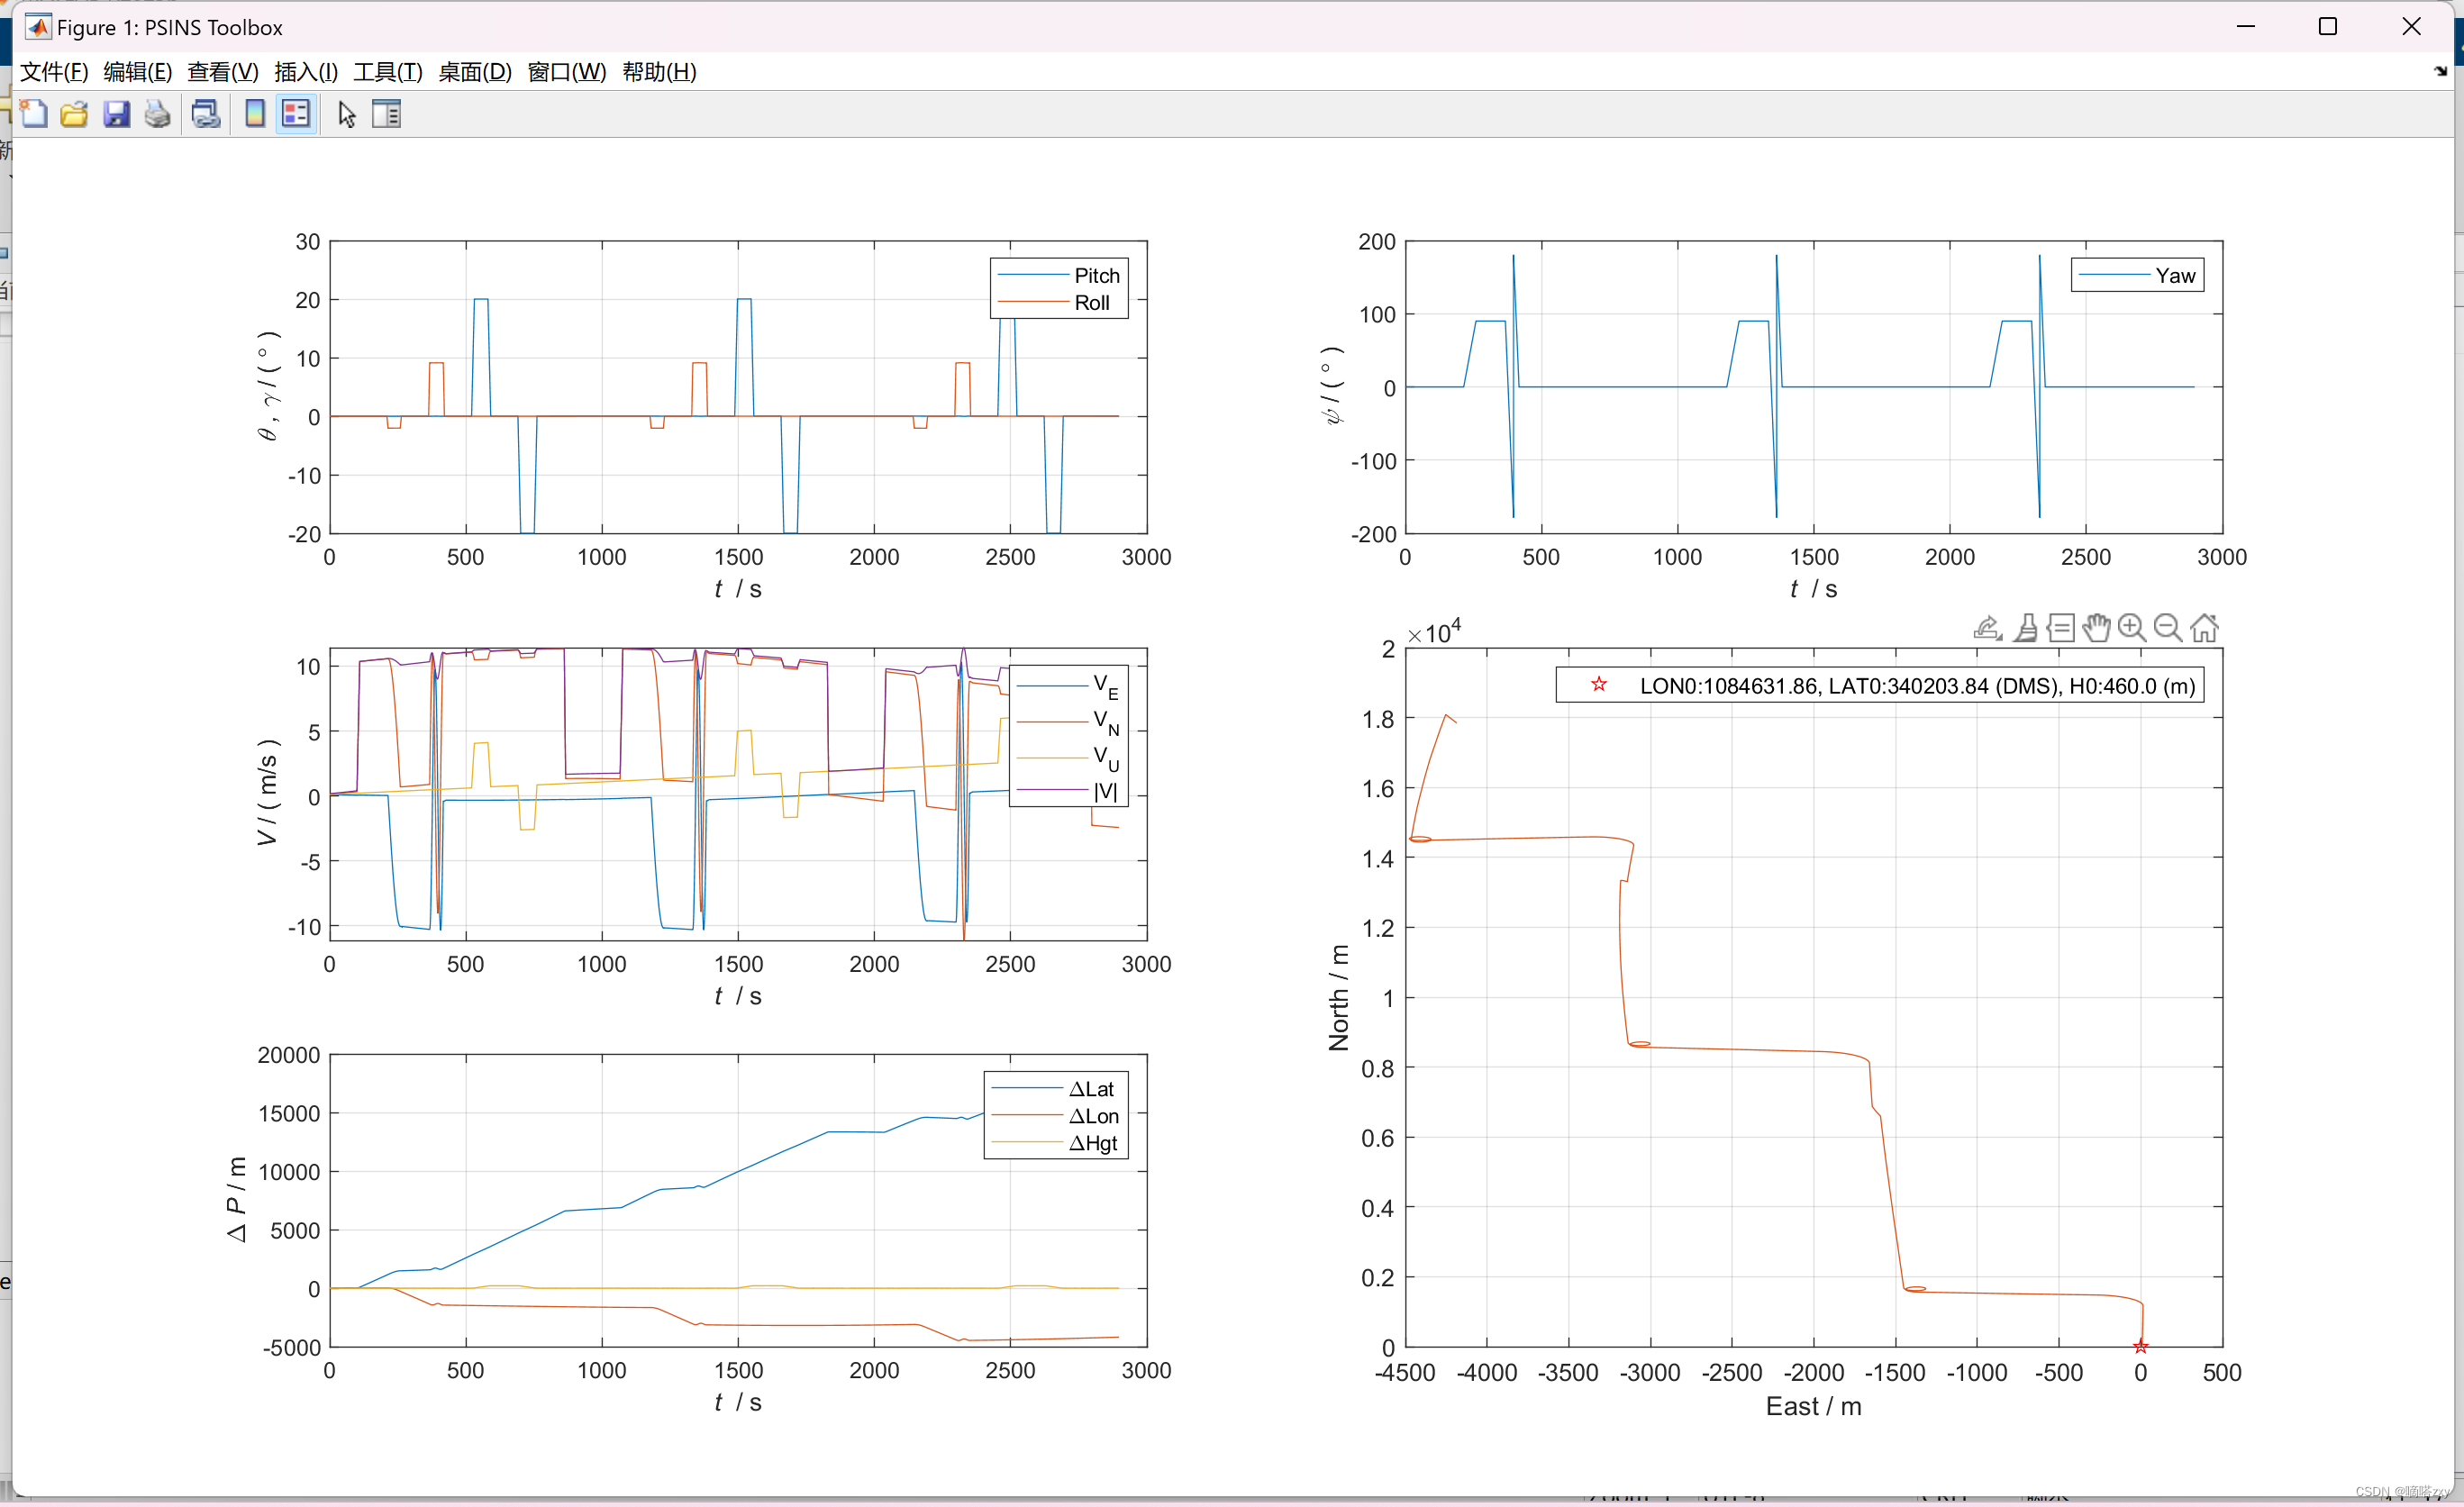Click the Link Plot toolbar icon
Image resolution: width=2464 pixels, height=1507 pixels.
[206, 114]
